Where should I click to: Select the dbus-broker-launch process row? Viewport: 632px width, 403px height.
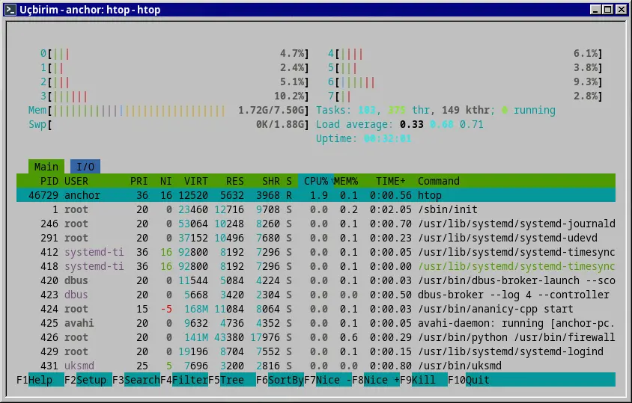click(x=316, y=280)
